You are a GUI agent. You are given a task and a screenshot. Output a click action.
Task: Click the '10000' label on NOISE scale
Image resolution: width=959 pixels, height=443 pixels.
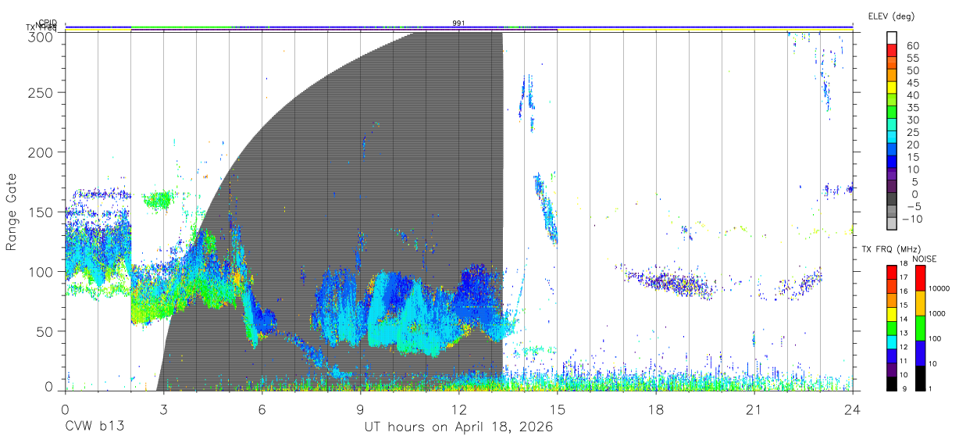click(x=939, y=289)
